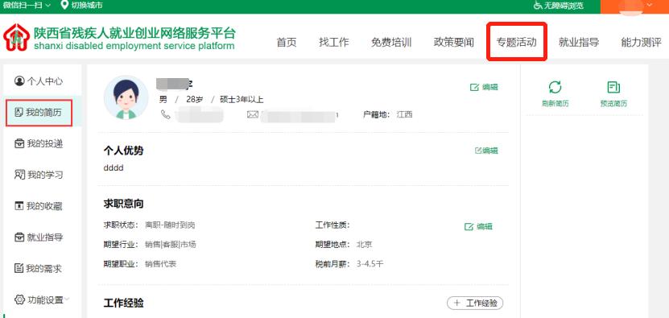Open the 免费培训 menu item

[x=391, y=42]
